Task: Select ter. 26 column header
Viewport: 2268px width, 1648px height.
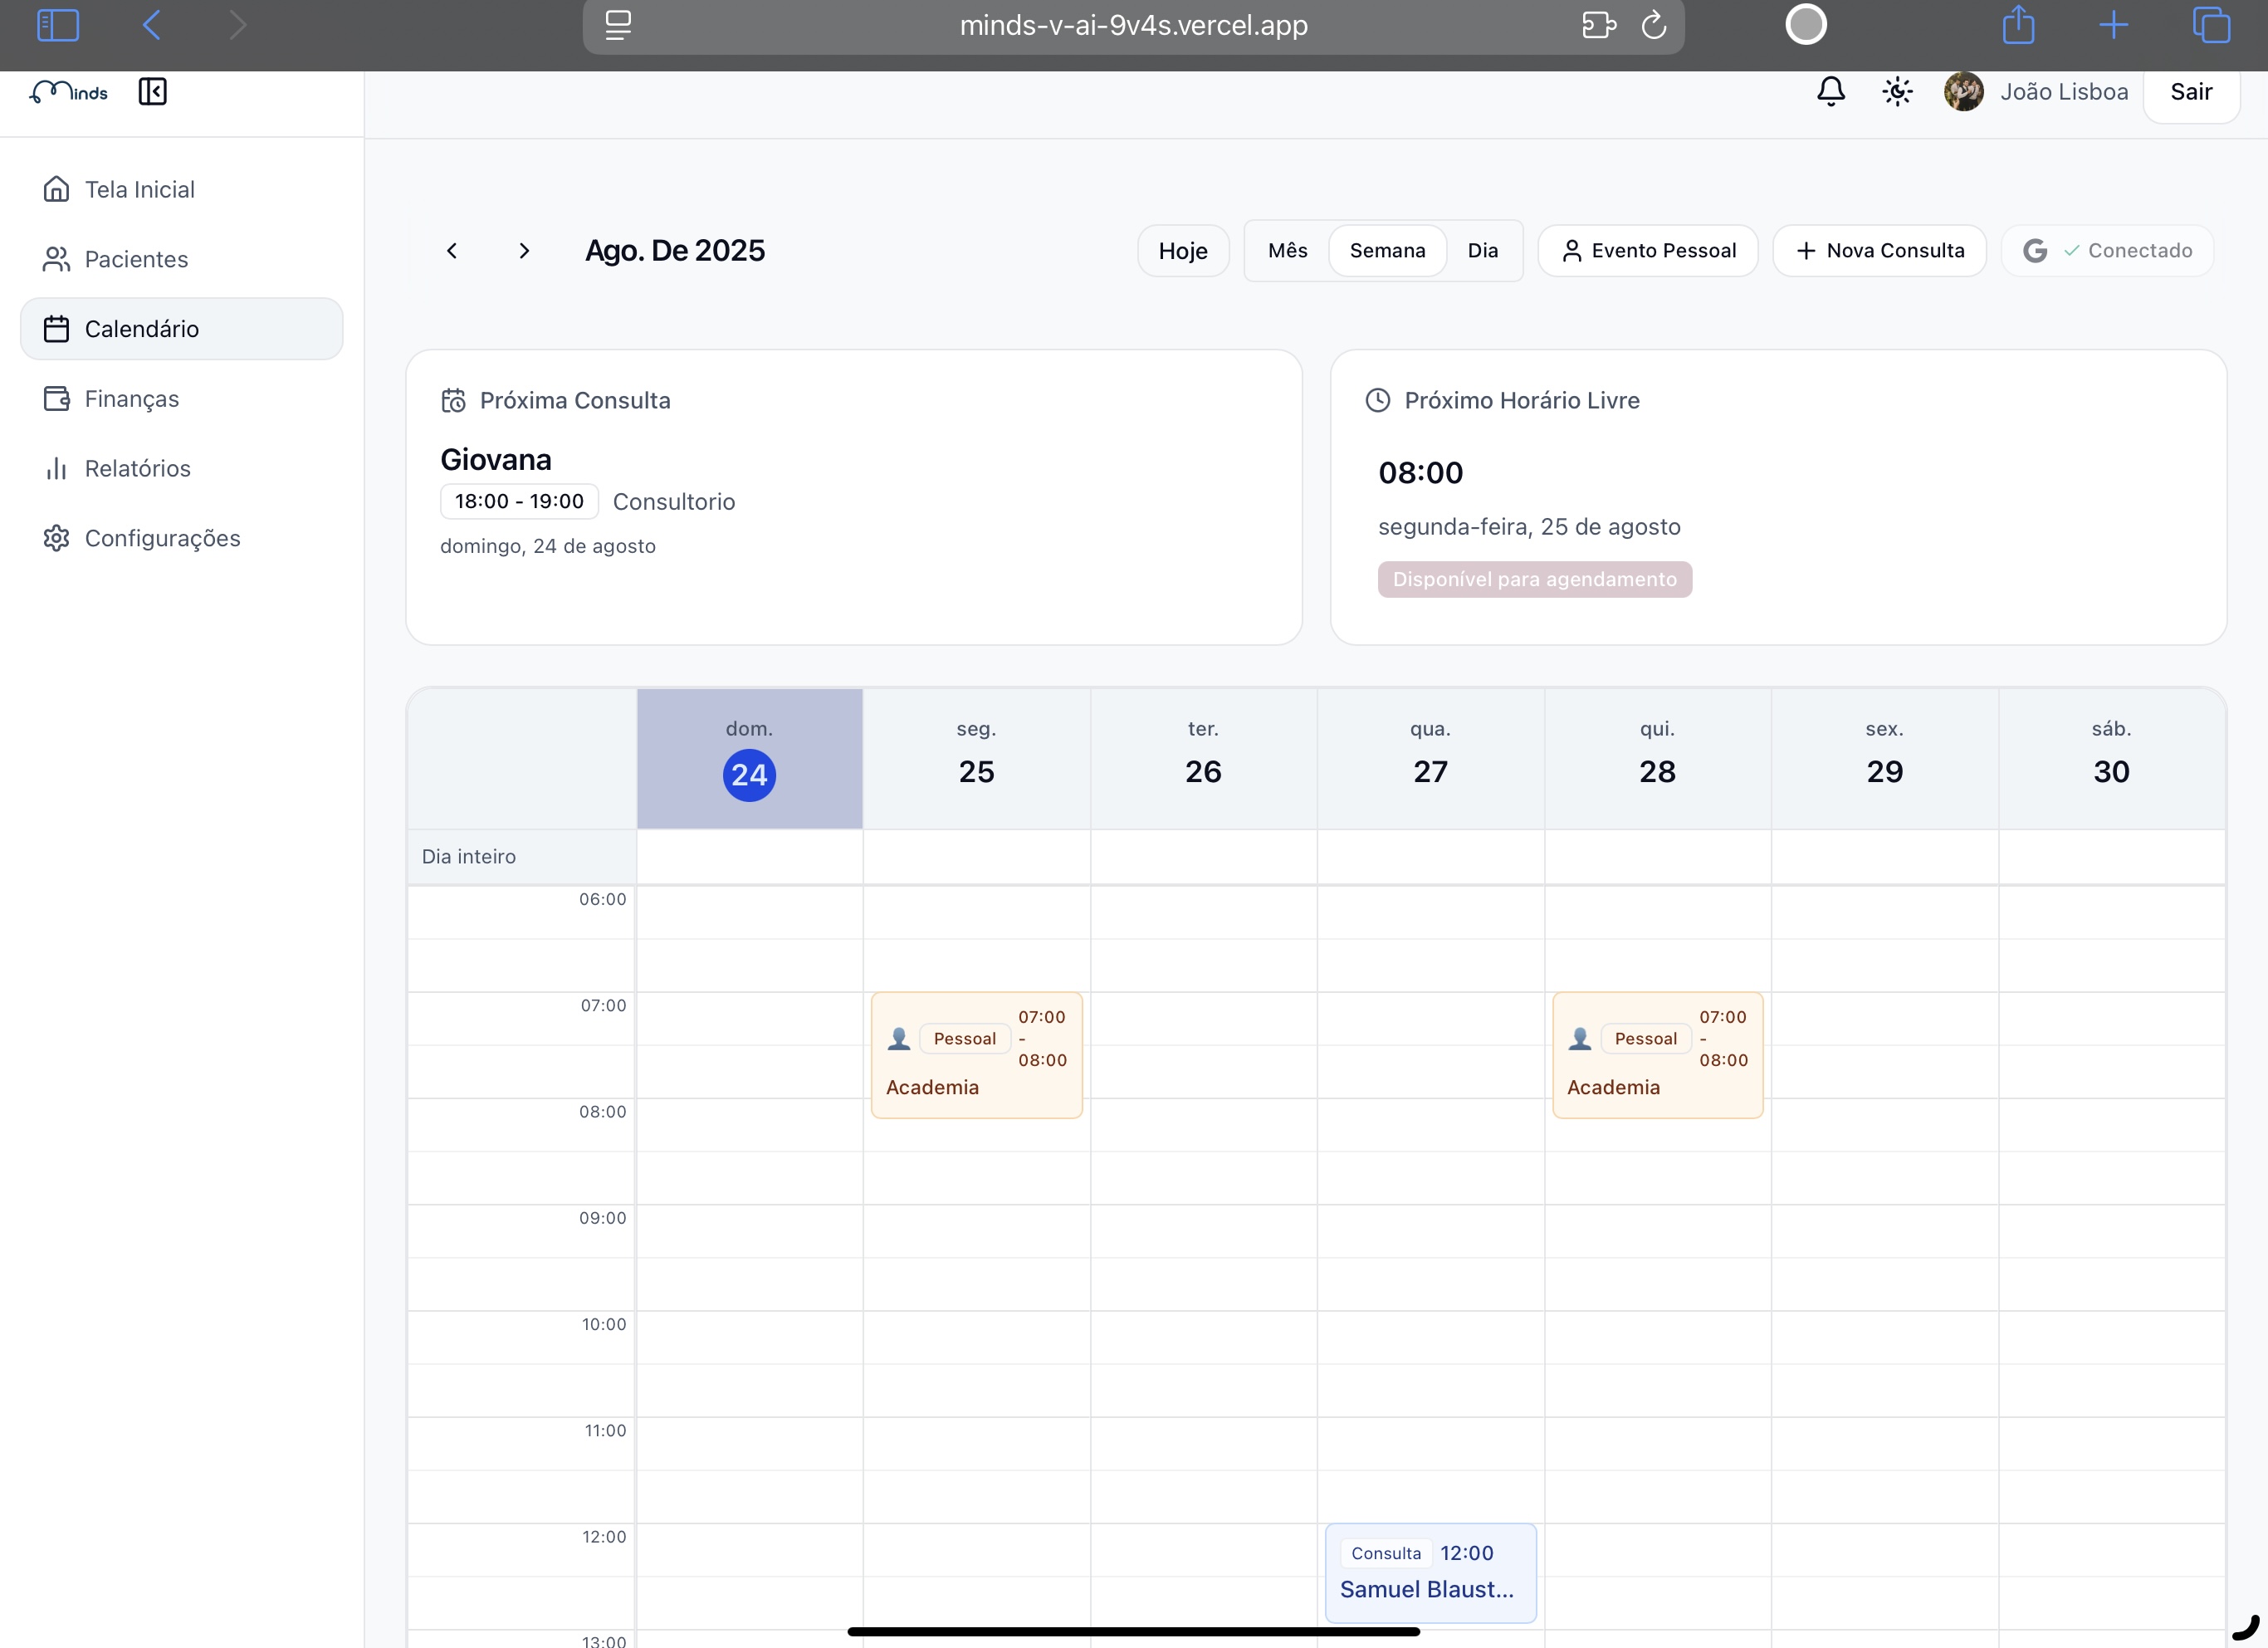Action: pos(1203,758)
